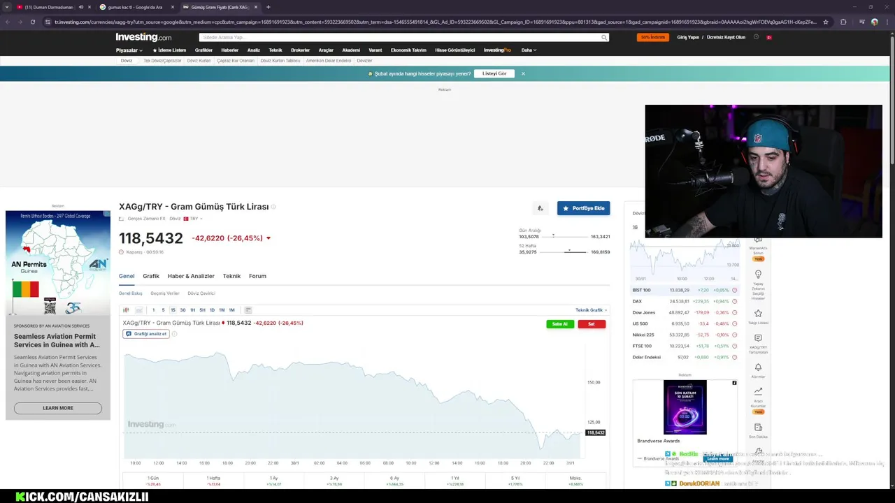Click the Grafiği analiz et button
The image size is (895, 503).
(146, 334)
